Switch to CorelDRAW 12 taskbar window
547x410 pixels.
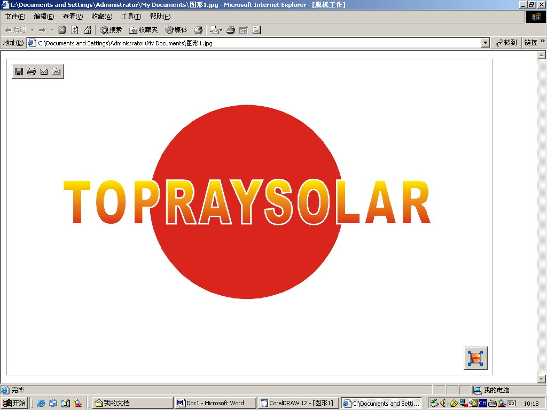click(x=298, y=403)
